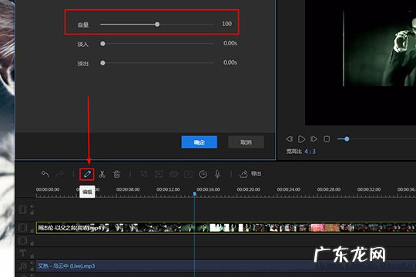Mute the top overlay track speaker

(32, 206)
